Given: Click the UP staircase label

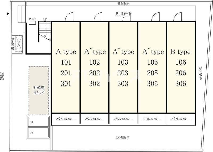Looking at the screenshot, I should [x=45, y=19].
